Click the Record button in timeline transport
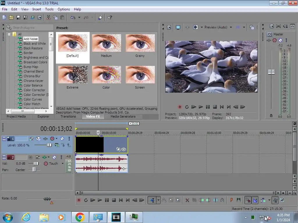This screenshot has height=223, width=298. pyautogui.click(x=79, y=200)
